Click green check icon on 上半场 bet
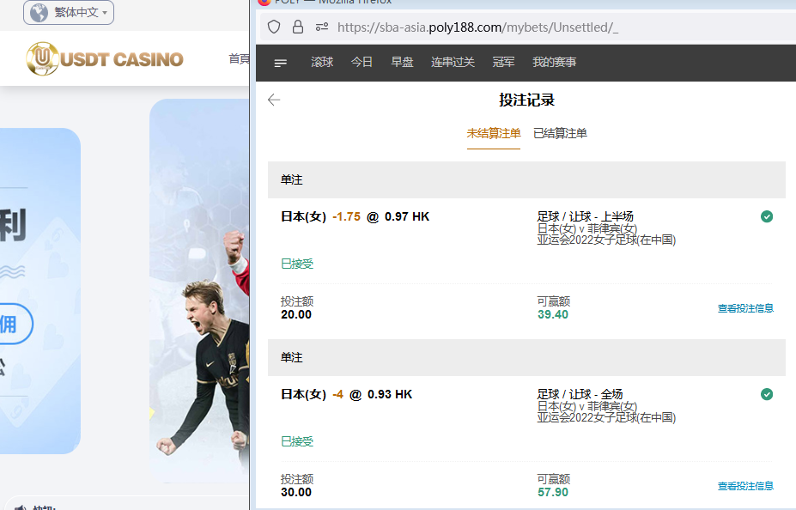Screen dimensions: 796x510 (x=767, y=216)
